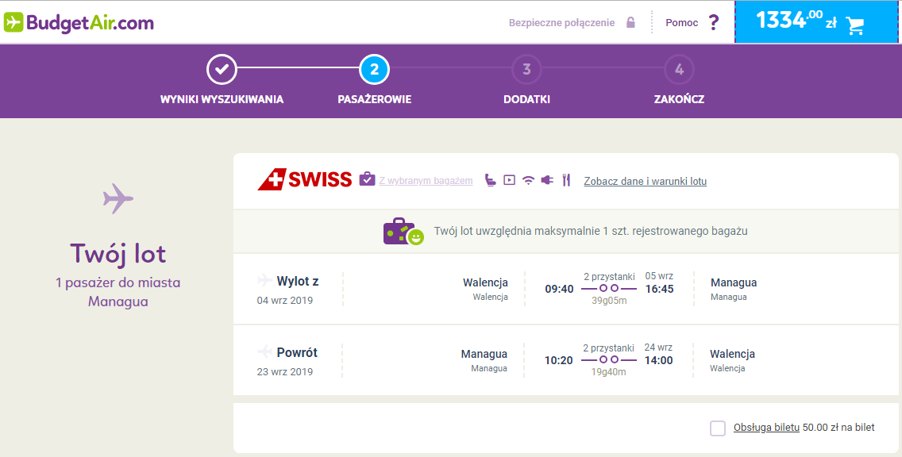Click the SWISS airline logo
The image size is (902, 457).
tap(304, 180)
